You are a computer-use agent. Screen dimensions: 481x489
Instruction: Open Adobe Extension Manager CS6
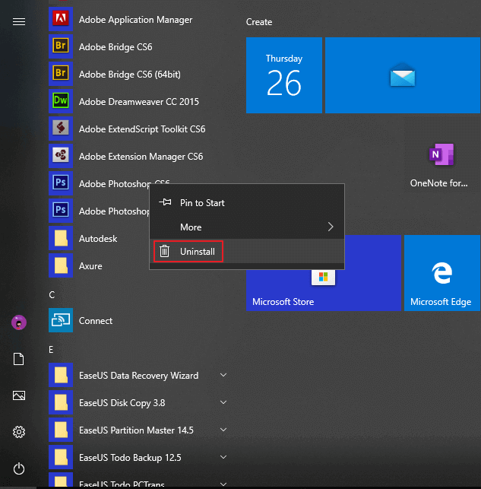tap(141, 157)
